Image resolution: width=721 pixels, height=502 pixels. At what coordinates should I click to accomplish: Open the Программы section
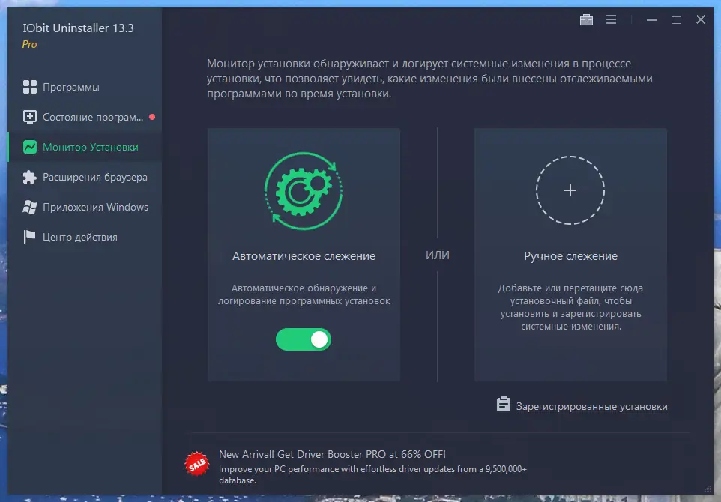[x=85, y=87]
